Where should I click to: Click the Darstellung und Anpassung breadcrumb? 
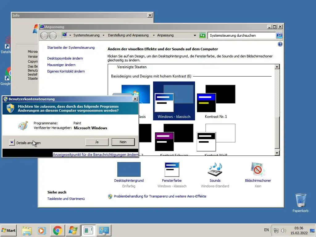point(128,35)
